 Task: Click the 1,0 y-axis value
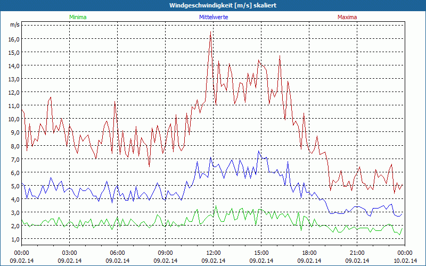click(15, 239)
